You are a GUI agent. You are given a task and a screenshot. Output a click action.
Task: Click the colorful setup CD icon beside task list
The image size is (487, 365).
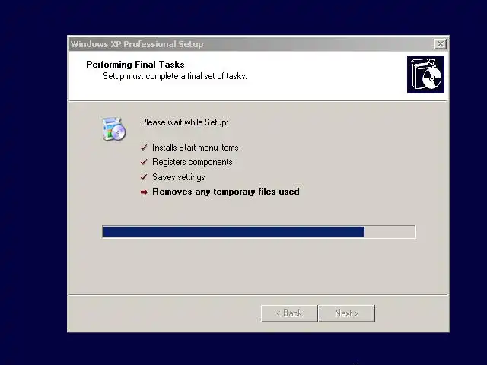tap(114, 129)
